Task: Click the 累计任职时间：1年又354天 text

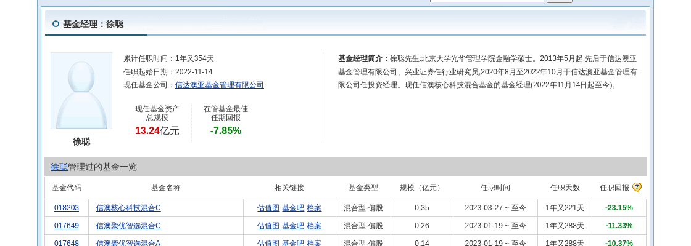Action: tap(168, 58)
